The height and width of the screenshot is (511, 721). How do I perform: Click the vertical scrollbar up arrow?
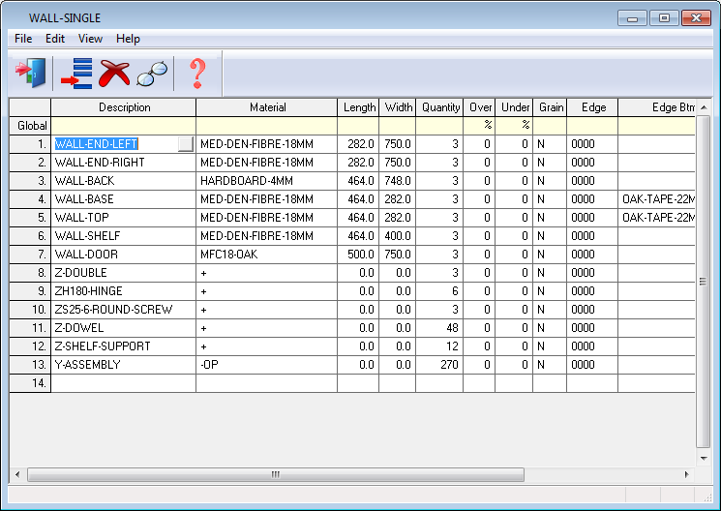[704, 107]
